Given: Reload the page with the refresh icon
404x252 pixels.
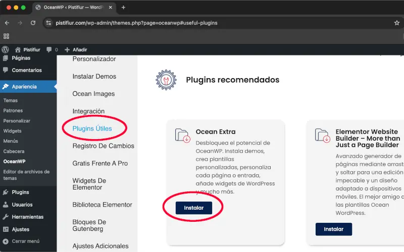Looking at the screenshot, I should 33,23.
